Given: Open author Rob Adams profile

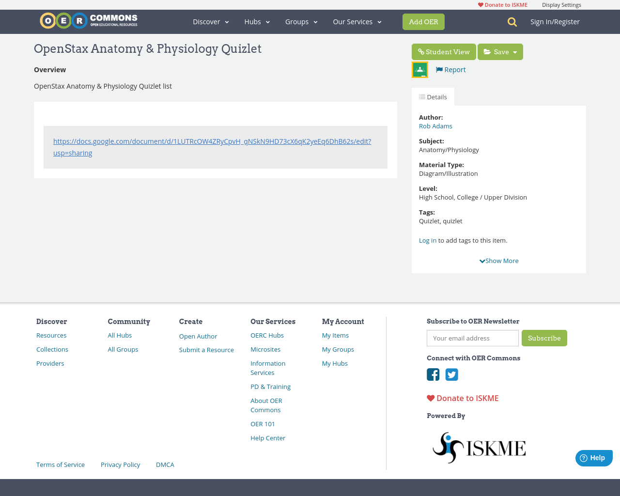Looking at the screenshot, I should pyautogui.click(x=435, y=126).
